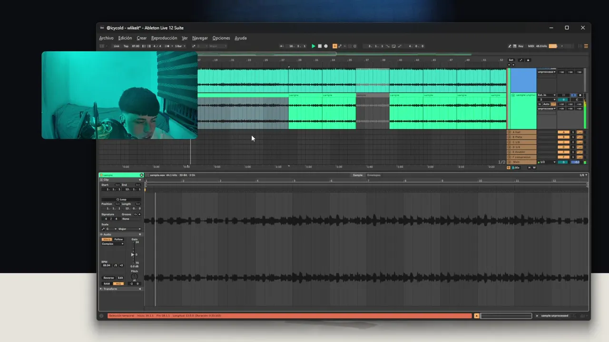
Task: Click the Reverse button
Action: click(x=108, y=278)
